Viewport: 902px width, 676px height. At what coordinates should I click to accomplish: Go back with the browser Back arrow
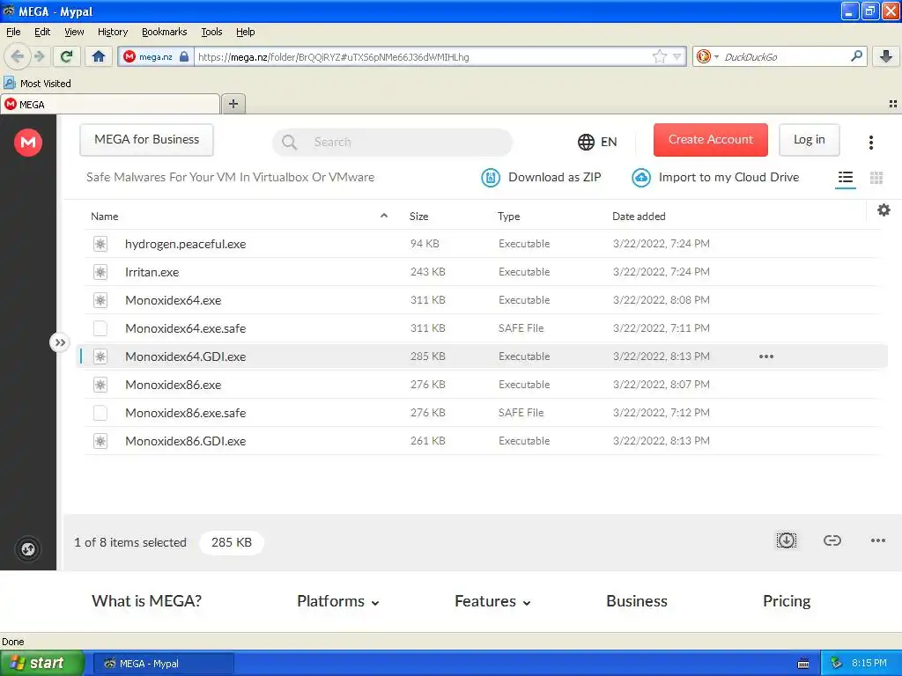click(x=18, y=56)
